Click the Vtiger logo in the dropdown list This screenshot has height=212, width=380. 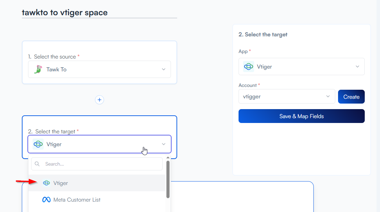pos(46,183)
